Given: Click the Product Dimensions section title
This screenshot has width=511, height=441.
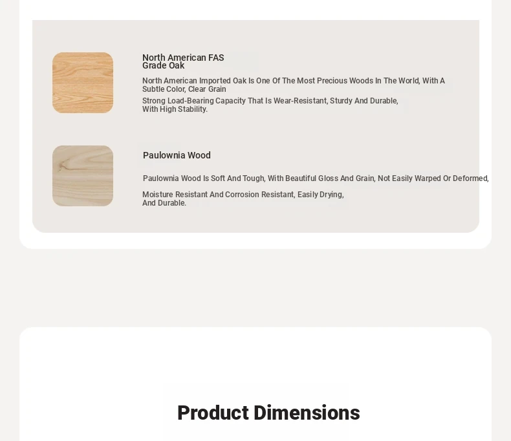Looking at the screenshot, I should tap(268, 413).
